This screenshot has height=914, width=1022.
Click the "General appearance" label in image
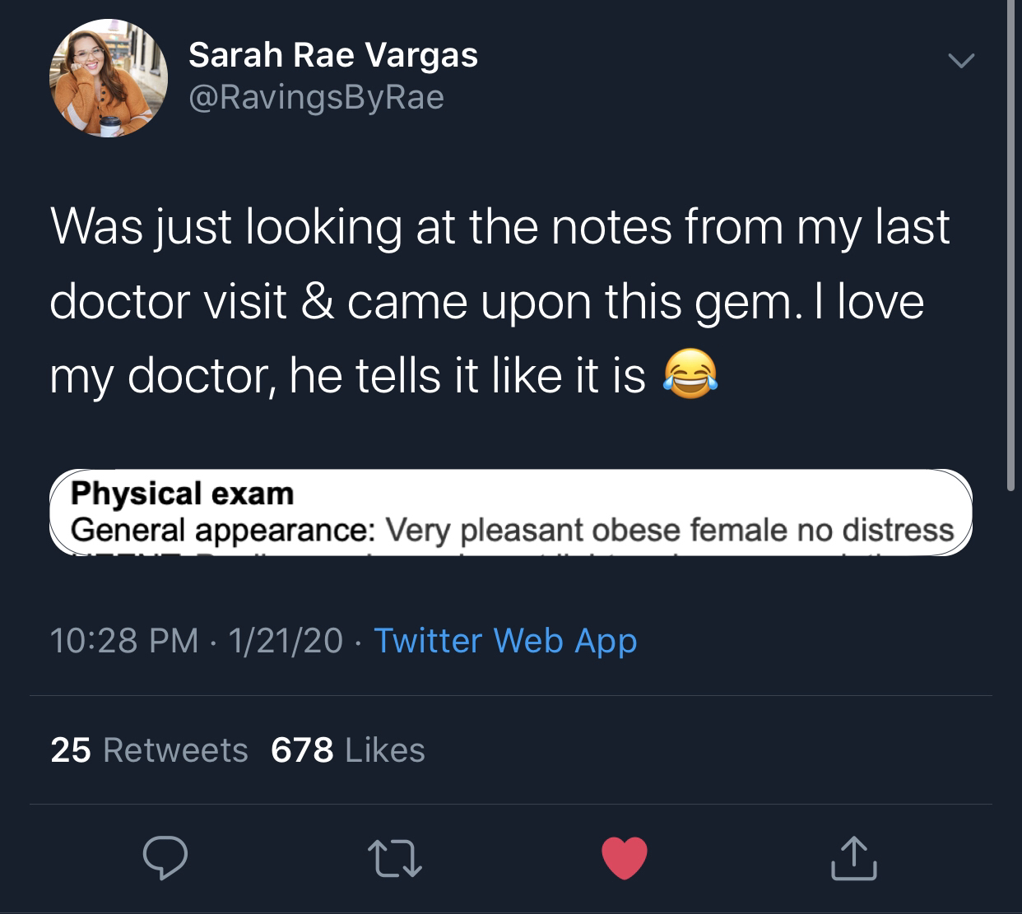click(223, 530)
